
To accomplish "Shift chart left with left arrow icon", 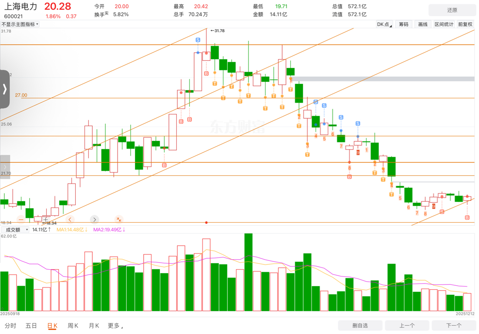I will [x=70, y=219].
